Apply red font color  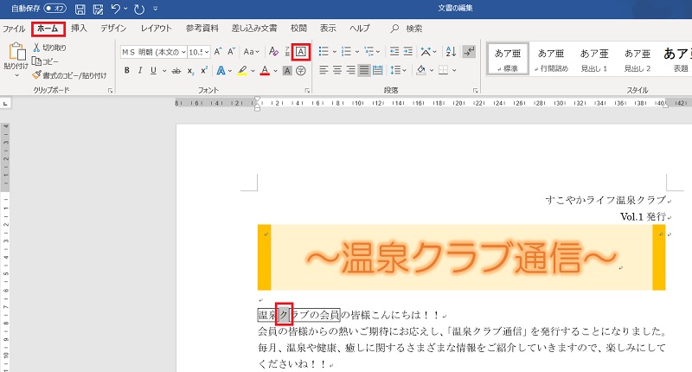pyautogui.click(x=265, y=70)
